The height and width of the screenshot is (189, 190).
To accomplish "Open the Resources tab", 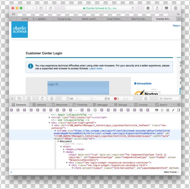I will click(60, 105).
